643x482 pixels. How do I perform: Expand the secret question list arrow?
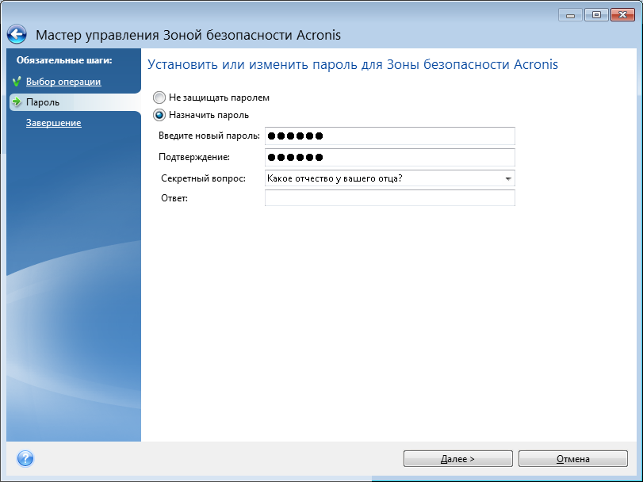[510, 178]
